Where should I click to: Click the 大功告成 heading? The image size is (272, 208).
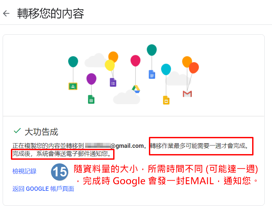point(41,132)
